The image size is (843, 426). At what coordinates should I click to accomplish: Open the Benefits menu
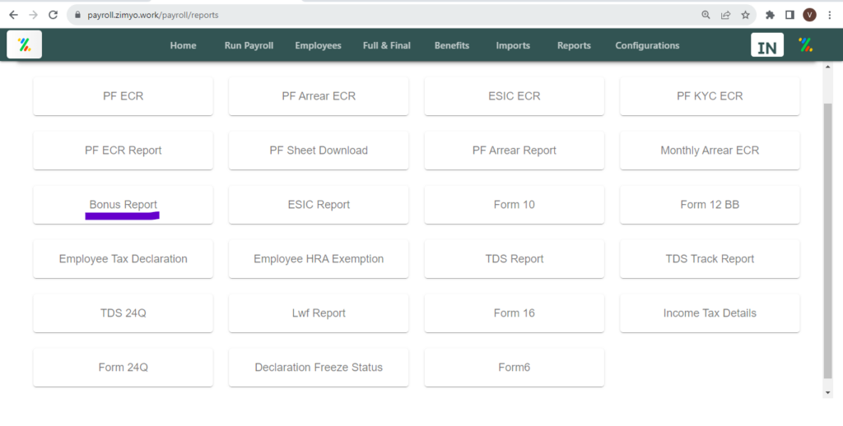point(452,46)
